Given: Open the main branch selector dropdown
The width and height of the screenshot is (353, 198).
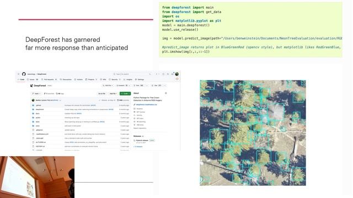Looking at the screenshot, I should point(36,94).
